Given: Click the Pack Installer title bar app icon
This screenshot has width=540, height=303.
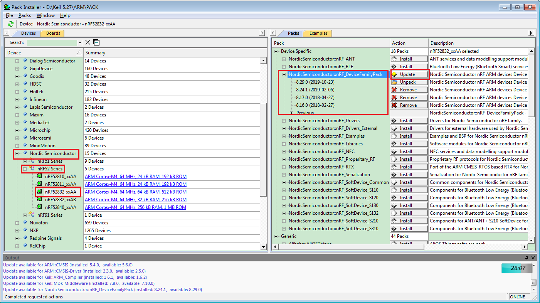Looking at the screenshot, I should 7,7.
